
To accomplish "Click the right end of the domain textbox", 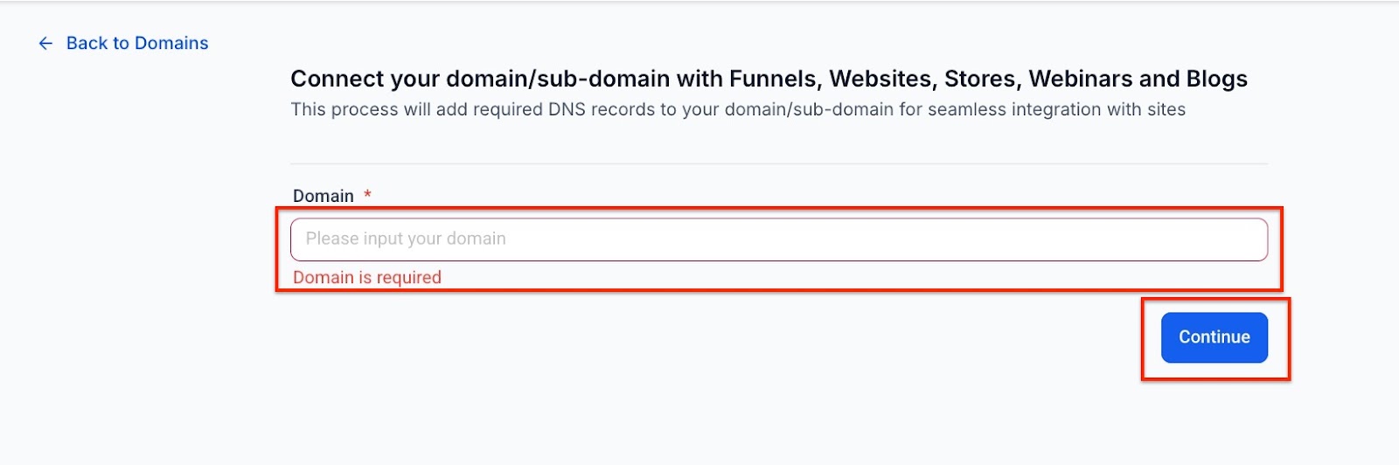I will (x=1242, y=239).
